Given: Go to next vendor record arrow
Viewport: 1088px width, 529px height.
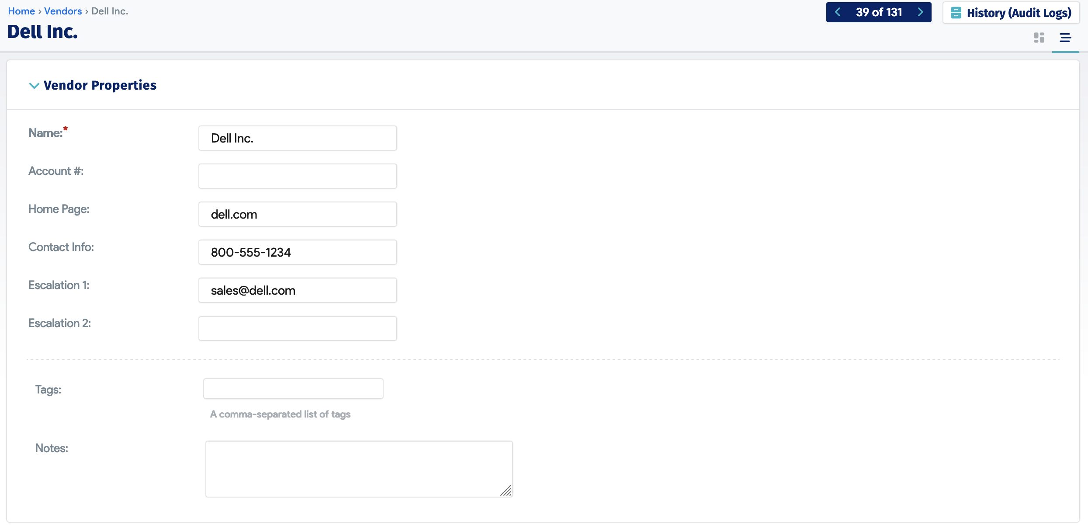Looking at the screenshot, I should tap(920, 12).
